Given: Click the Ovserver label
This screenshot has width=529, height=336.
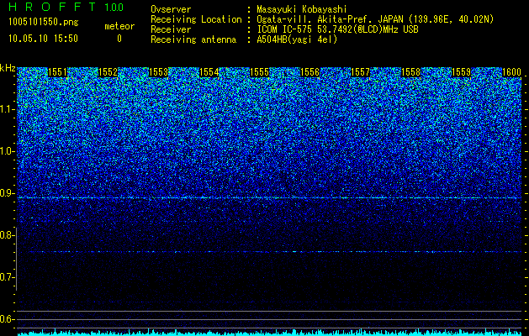Looking at the screenshot, I should (171, 9).
